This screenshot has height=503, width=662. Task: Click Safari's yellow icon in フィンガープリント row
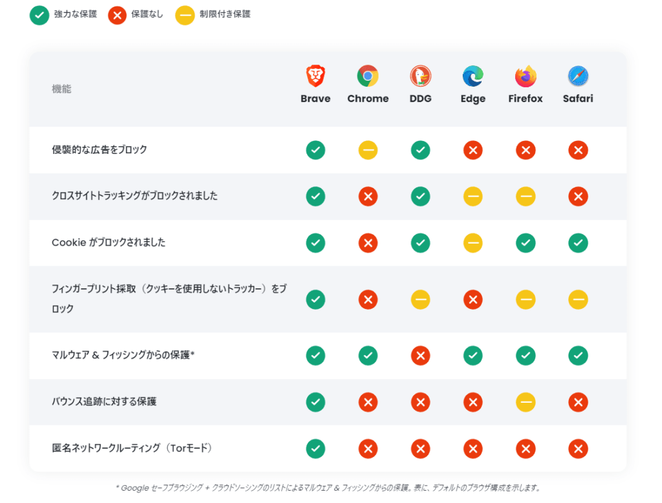[578, 299]
